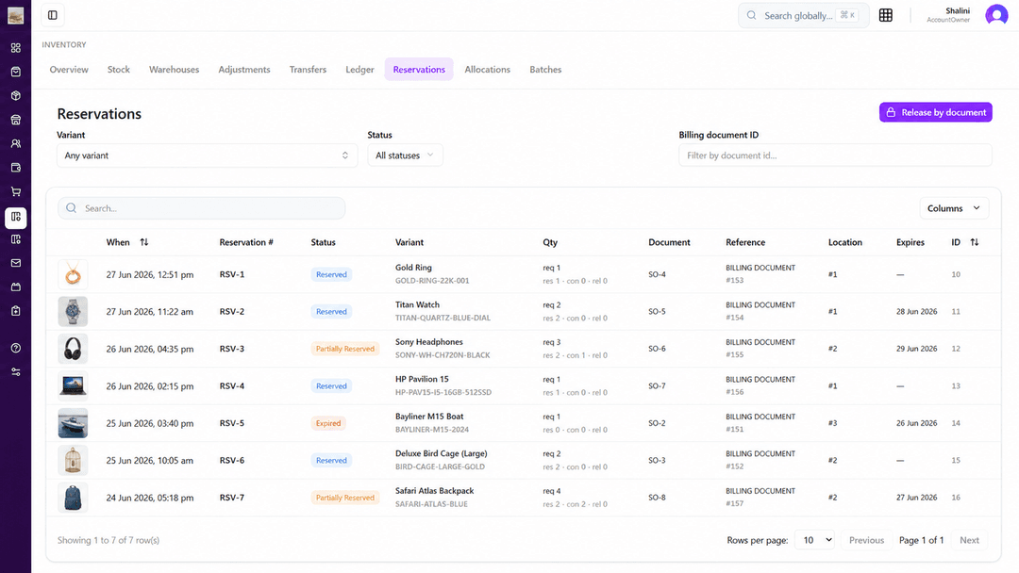The image size is (1019, 573).
Task: Click timestamp 26 Jun 2026, 02:15 pm
Action: pos(150,386)
